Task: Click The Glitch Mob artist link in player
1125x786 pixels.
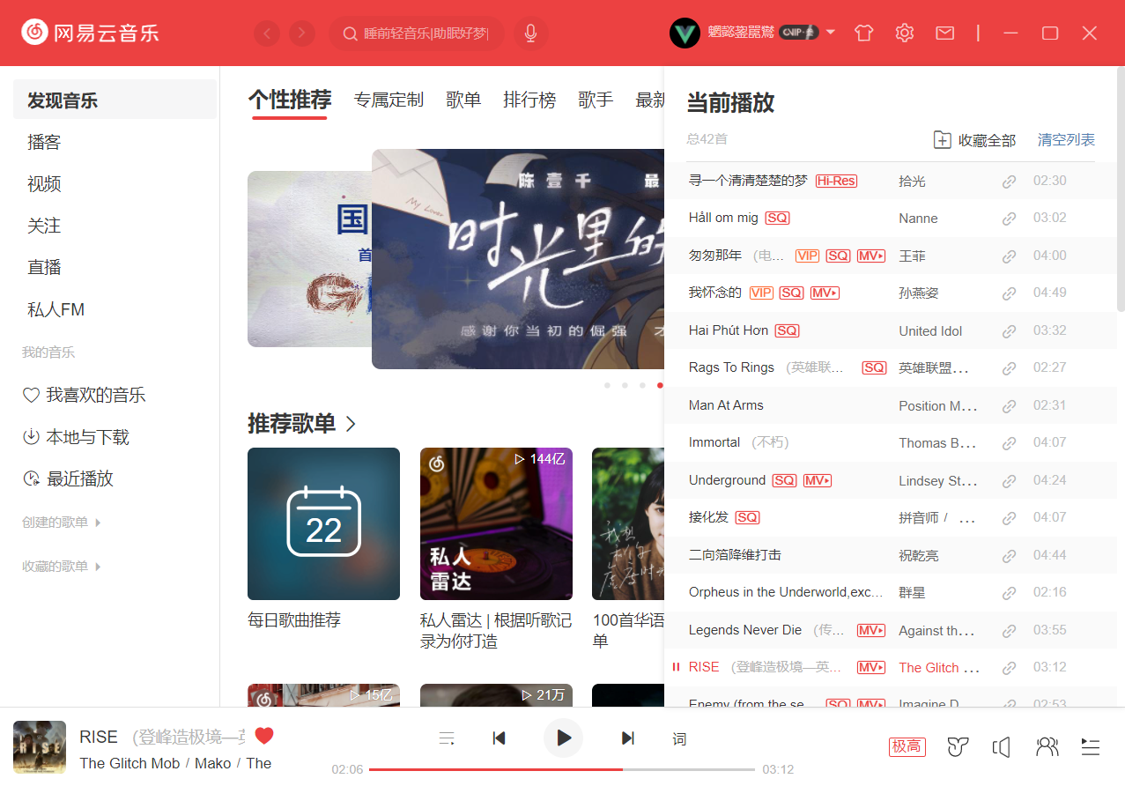Action: (130, 763)
